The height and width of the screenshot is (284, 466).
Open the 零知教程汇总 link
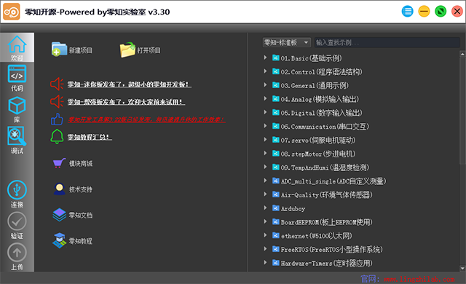click(90, 137)
